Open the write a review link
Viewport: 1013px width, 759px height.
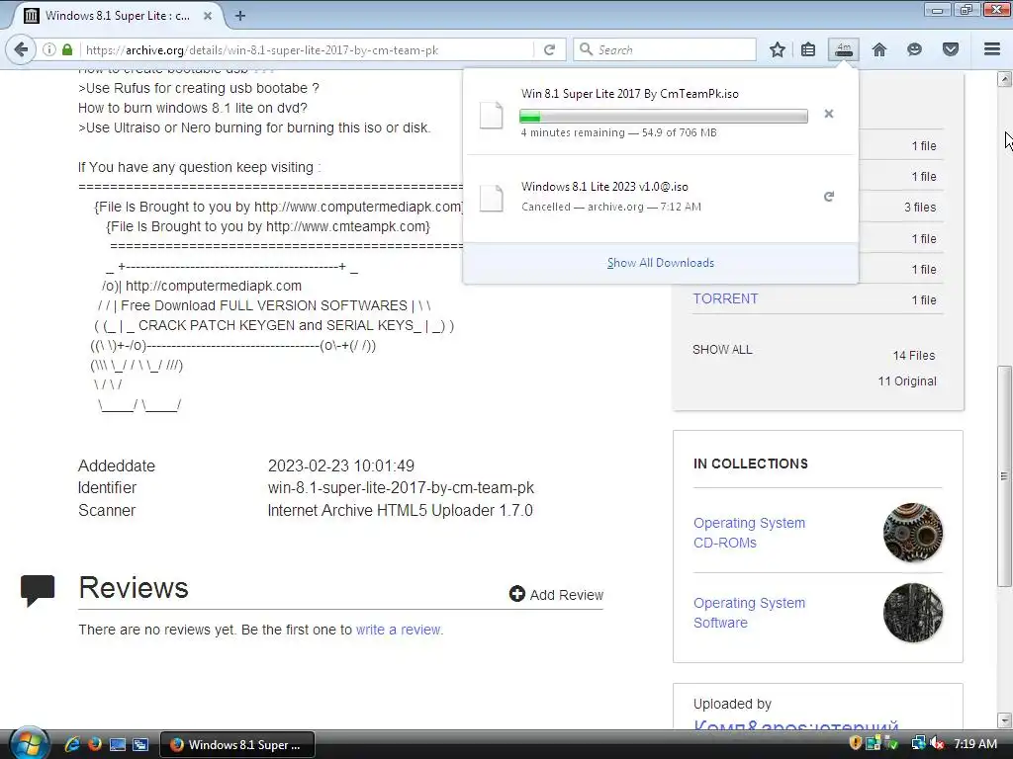tap(399, 630)
